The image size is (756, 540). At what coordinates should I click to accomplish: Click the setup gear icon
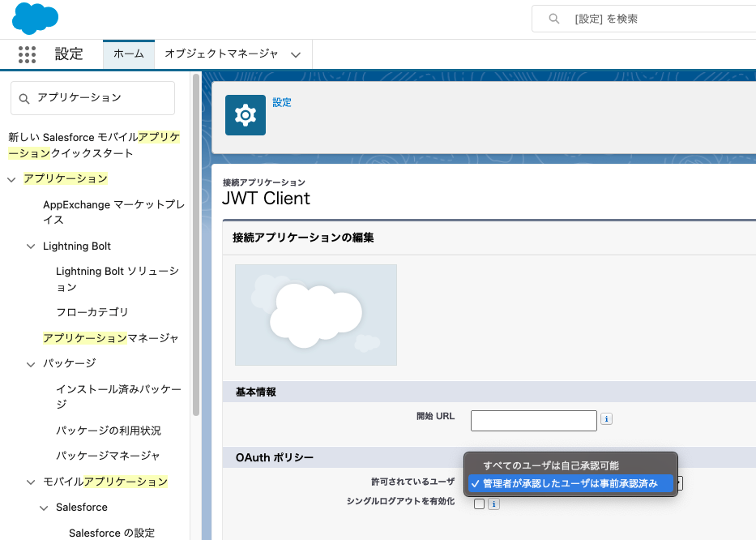pos(245,115)
